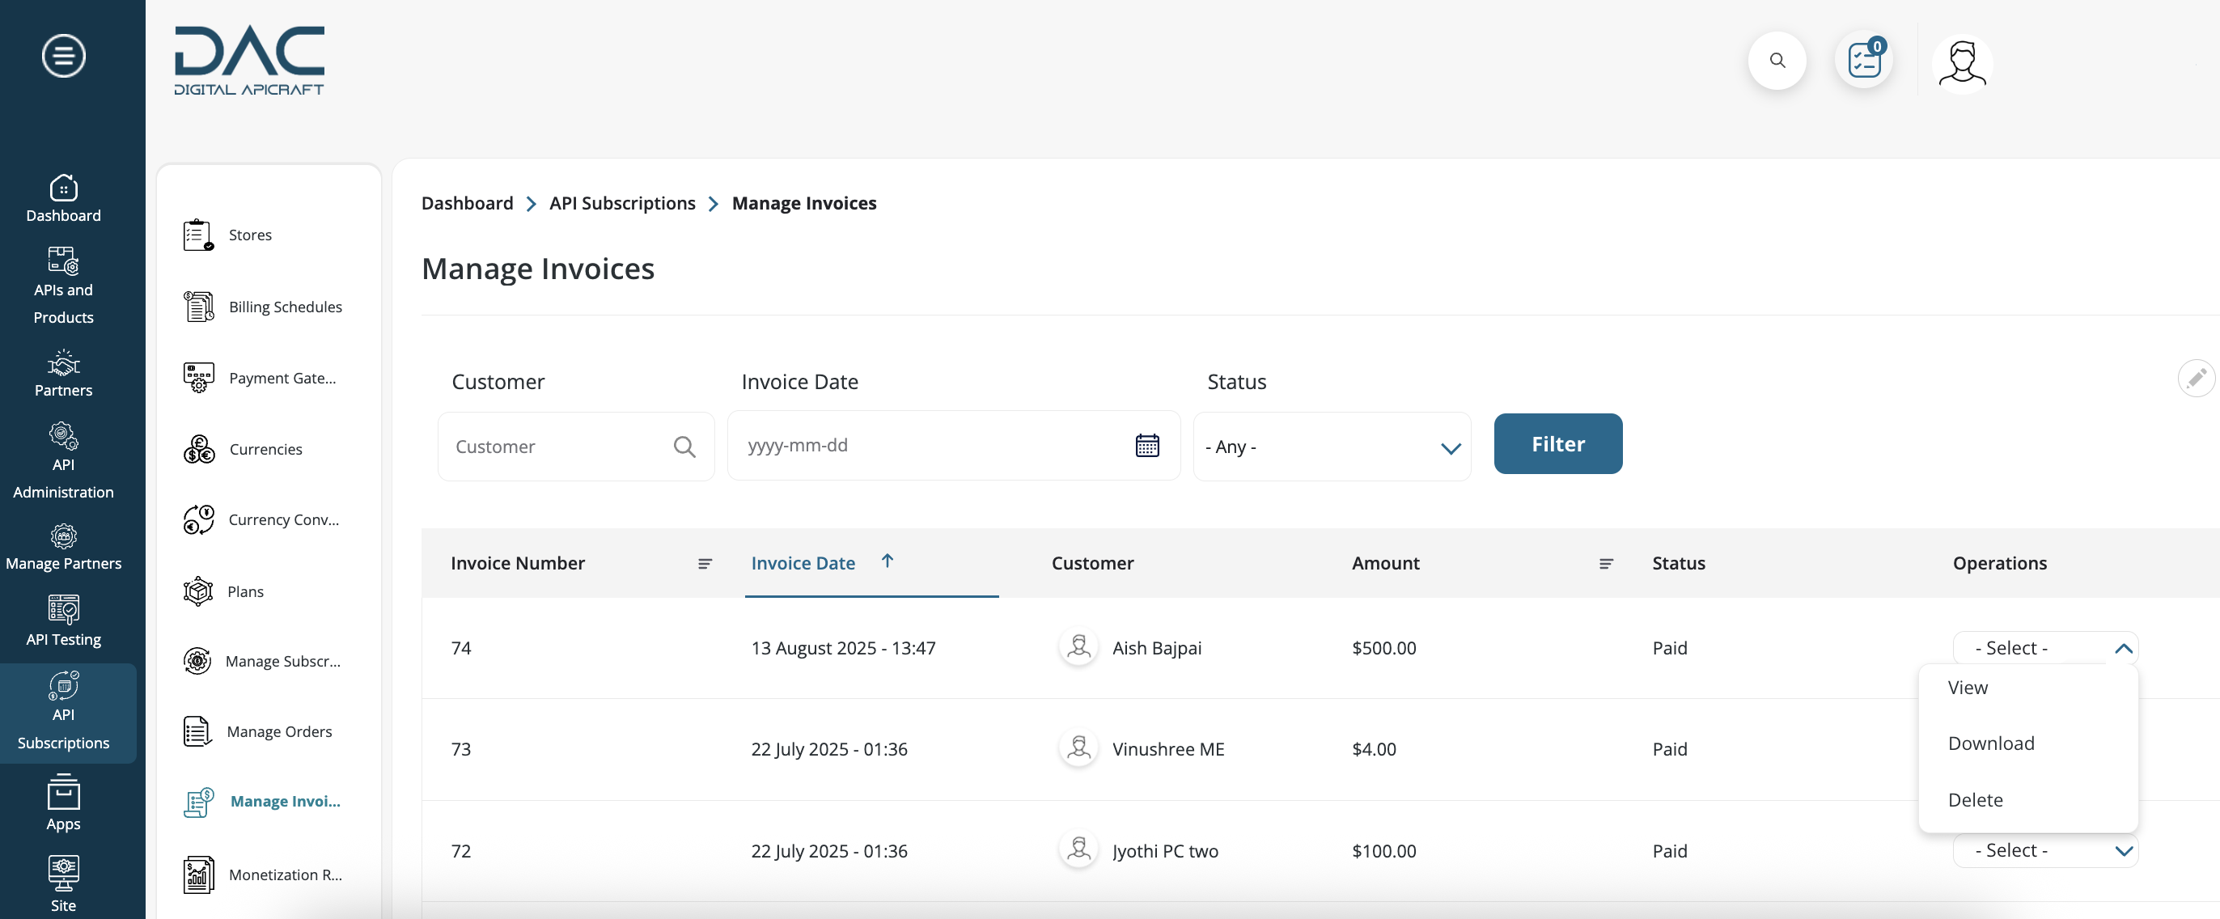Image resolution: width=2220 pixels, height=919 pixels.
Task: Click customer name Jyothi PC two
Action: click(1165, 850)
